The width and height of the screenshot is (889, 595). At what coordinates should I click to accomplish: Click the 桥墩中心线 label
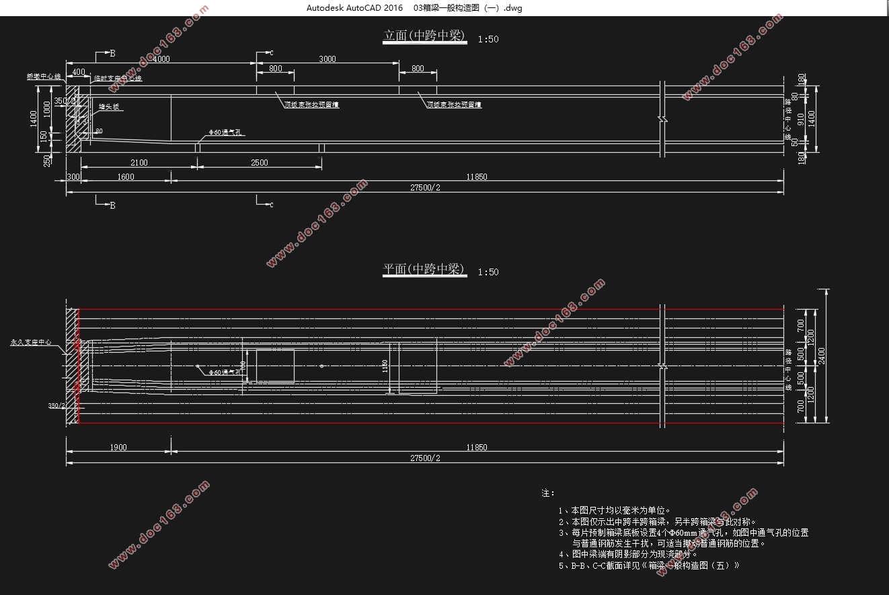(44, 77)
